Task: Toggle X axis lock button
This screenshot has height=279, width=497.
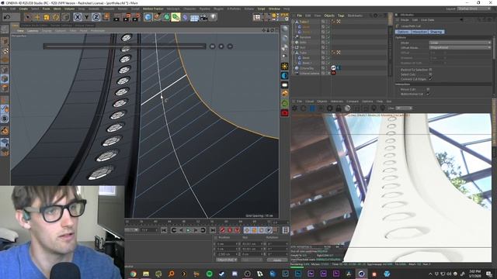Action: tap(78, 17)
